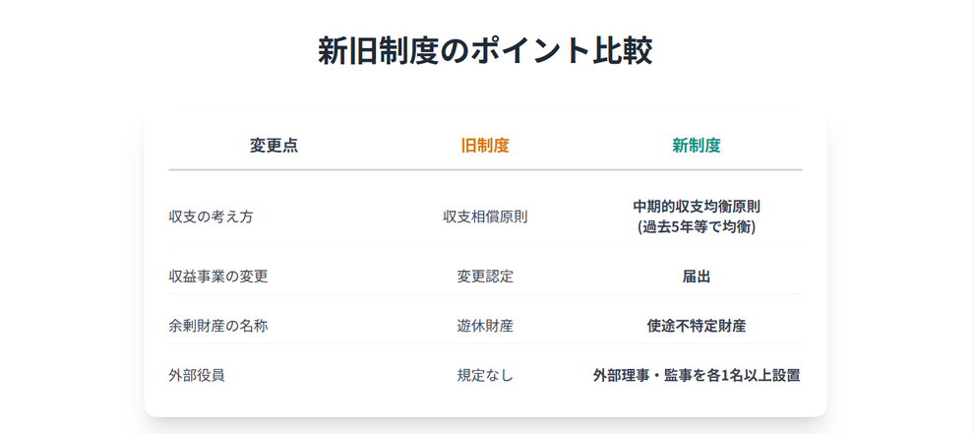Click the bold 中期的収支均衡原則 text
974x434 pixels.
click(697, 207)
